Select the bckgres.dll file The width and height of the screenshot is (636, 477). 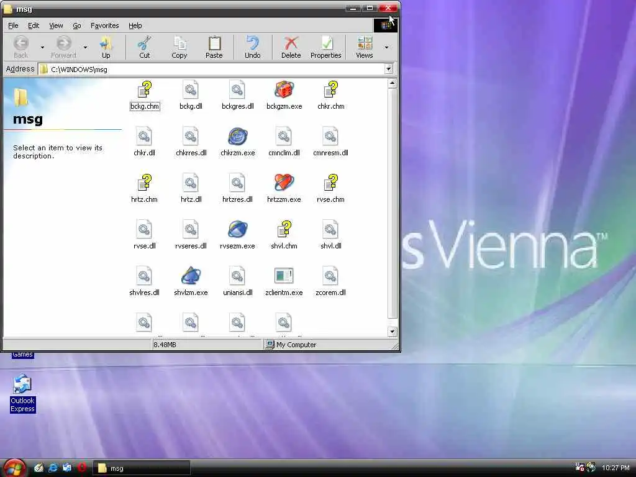click(237, 96)
